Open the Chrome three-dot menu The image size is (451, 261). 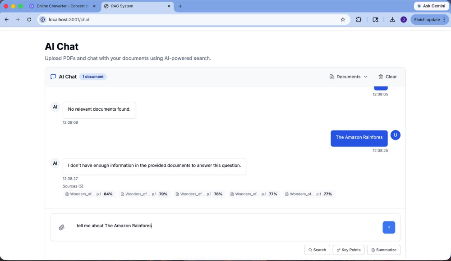click(444, 19)
